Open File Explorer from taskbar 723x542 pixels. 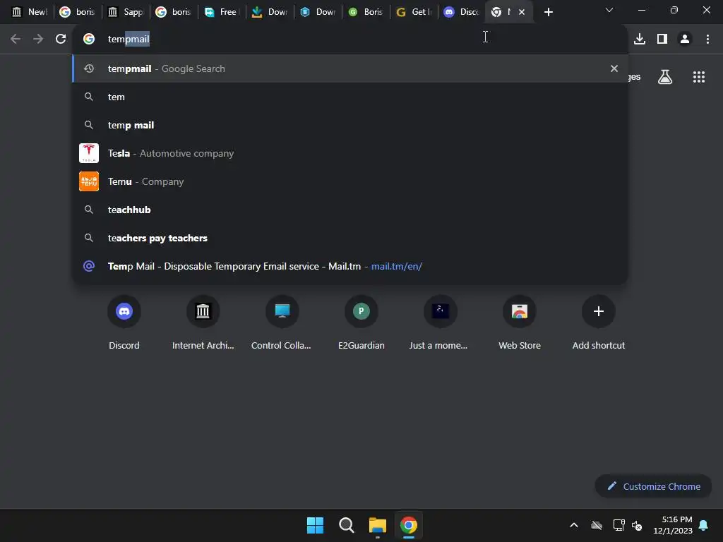coord(377,525)
